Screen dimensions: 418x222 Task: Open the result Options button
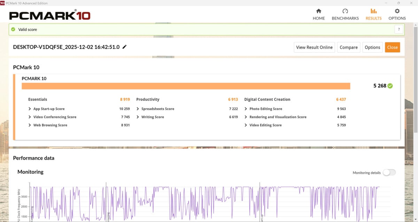(372, 47)
